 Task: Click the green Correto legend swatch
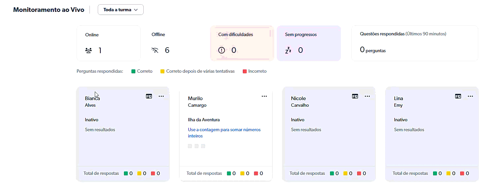133,71
